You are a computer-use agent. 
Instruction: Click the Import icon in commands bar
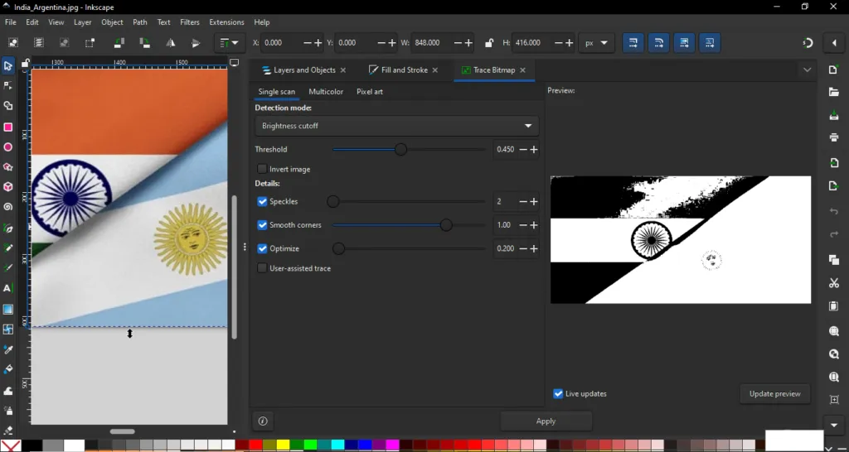click(x=834, y=163)
